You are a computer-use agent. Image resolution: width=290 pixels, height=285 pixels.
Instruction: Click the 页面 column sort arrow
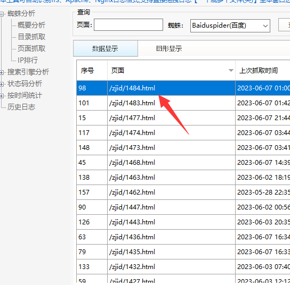pos(231,70)
